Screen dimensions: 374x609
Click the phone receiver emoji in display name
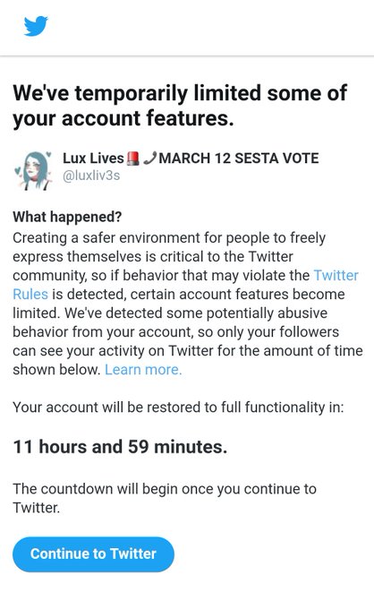(x=149, y=159)
